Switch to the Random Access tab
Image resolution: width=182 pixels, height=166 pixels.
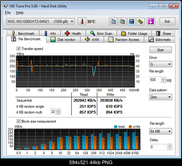point(124,40)
